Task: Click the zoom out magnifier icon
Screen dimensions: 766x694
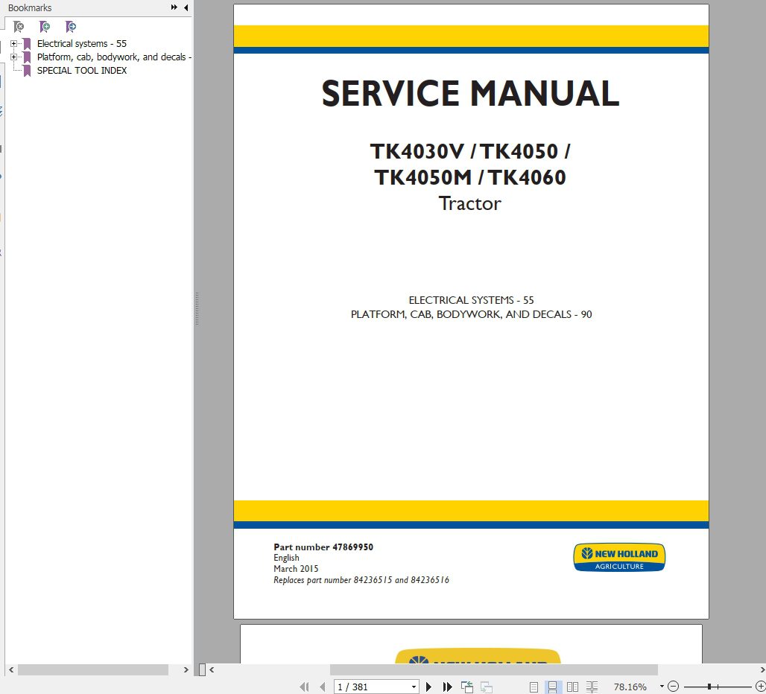Action: pos(673,687)
